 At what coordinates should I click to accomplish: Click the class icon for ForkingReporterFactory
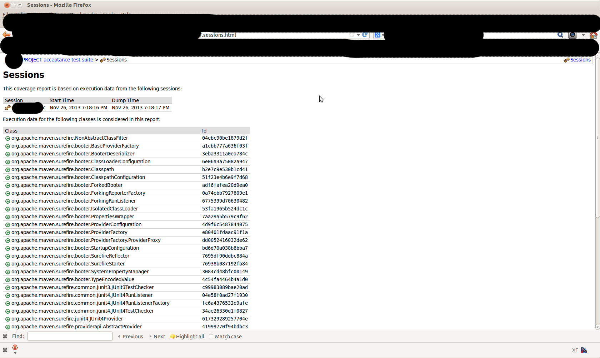click(x=7, y=193)
